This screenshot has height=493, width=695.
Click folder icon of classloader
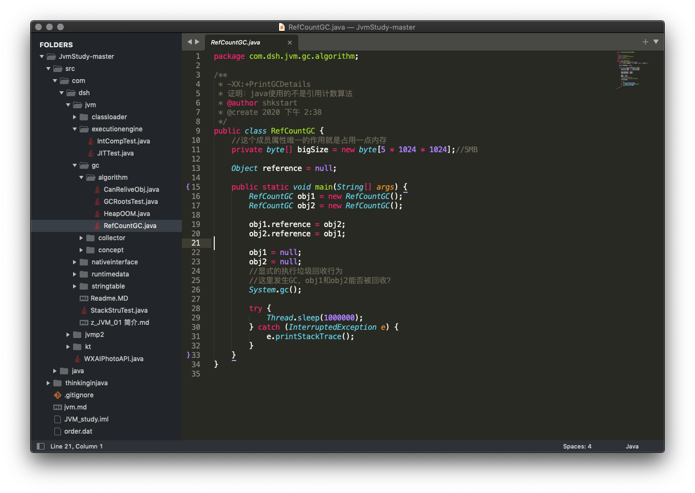click(x=84, y=117)
